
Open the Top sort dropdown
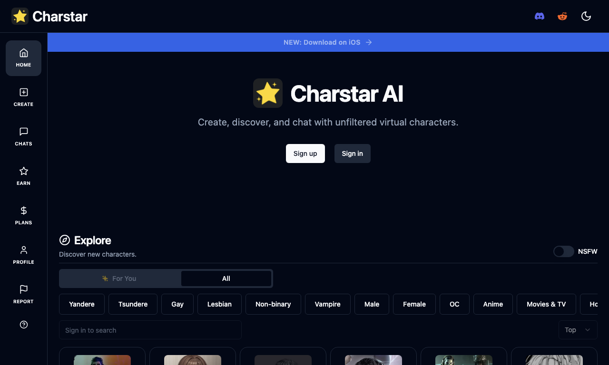(x=578, y=330)
